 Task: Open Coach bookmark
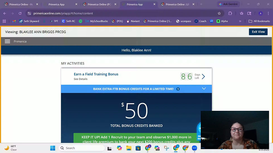click(x=200, y=21)
